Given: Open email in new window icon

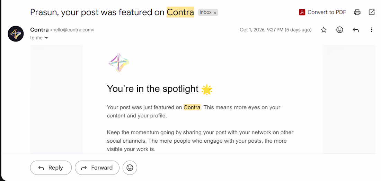Looking at the screenshot, I should tap(372, 12).
